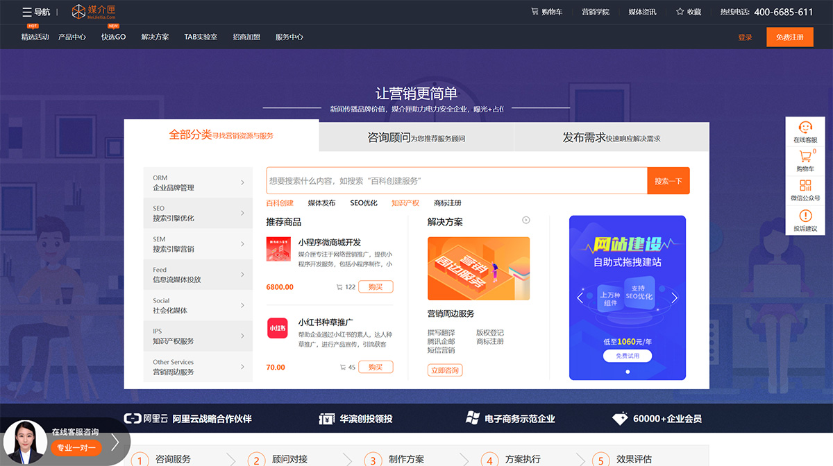The image size is (833, 466).
Task: Open the 购物车 cart icon in the top navbar
Action: pos(535,12)
